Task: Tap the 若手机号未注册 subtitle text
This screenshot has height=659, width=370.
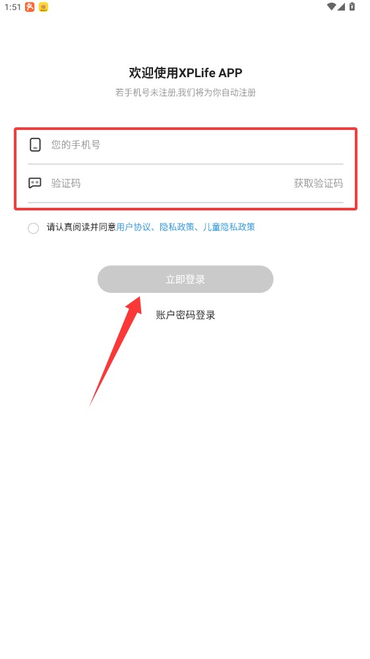Action: (x=185, y=92)
